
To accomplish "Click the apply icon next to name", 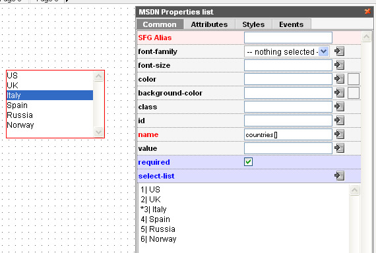I will click(x=340, y=134).
